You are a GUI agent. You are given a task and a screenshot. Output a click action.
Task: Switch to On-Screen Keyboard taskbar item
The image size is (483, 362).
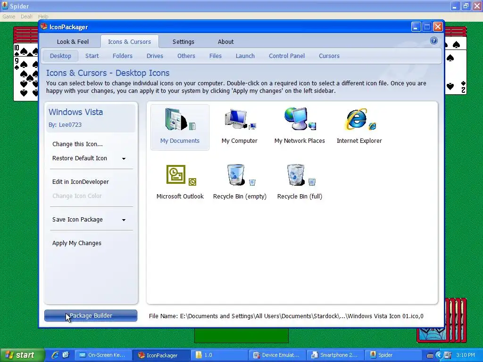[x=103, y=355]
